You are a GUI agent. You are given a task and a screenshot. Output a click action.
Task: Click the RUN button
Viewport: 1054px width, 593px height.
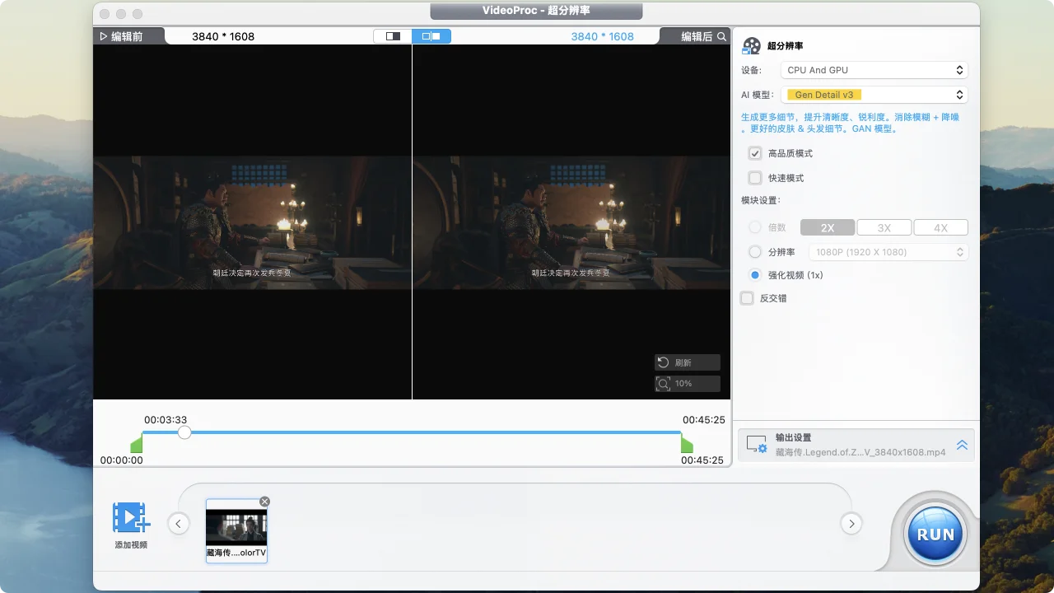(x=935, y=534)
